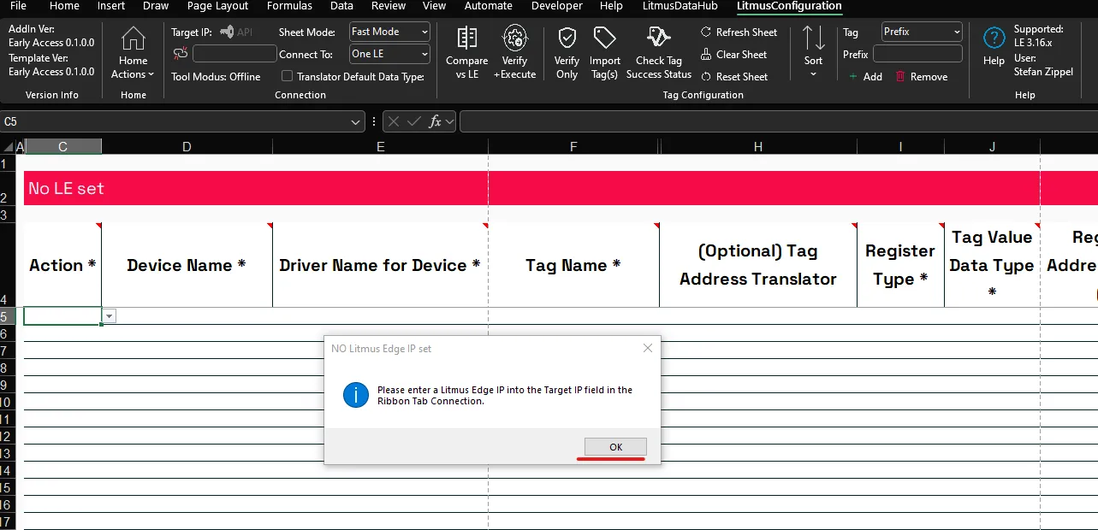Switch to the Automate tab
Screen dimensions: 1098x530
pos(489,6)
